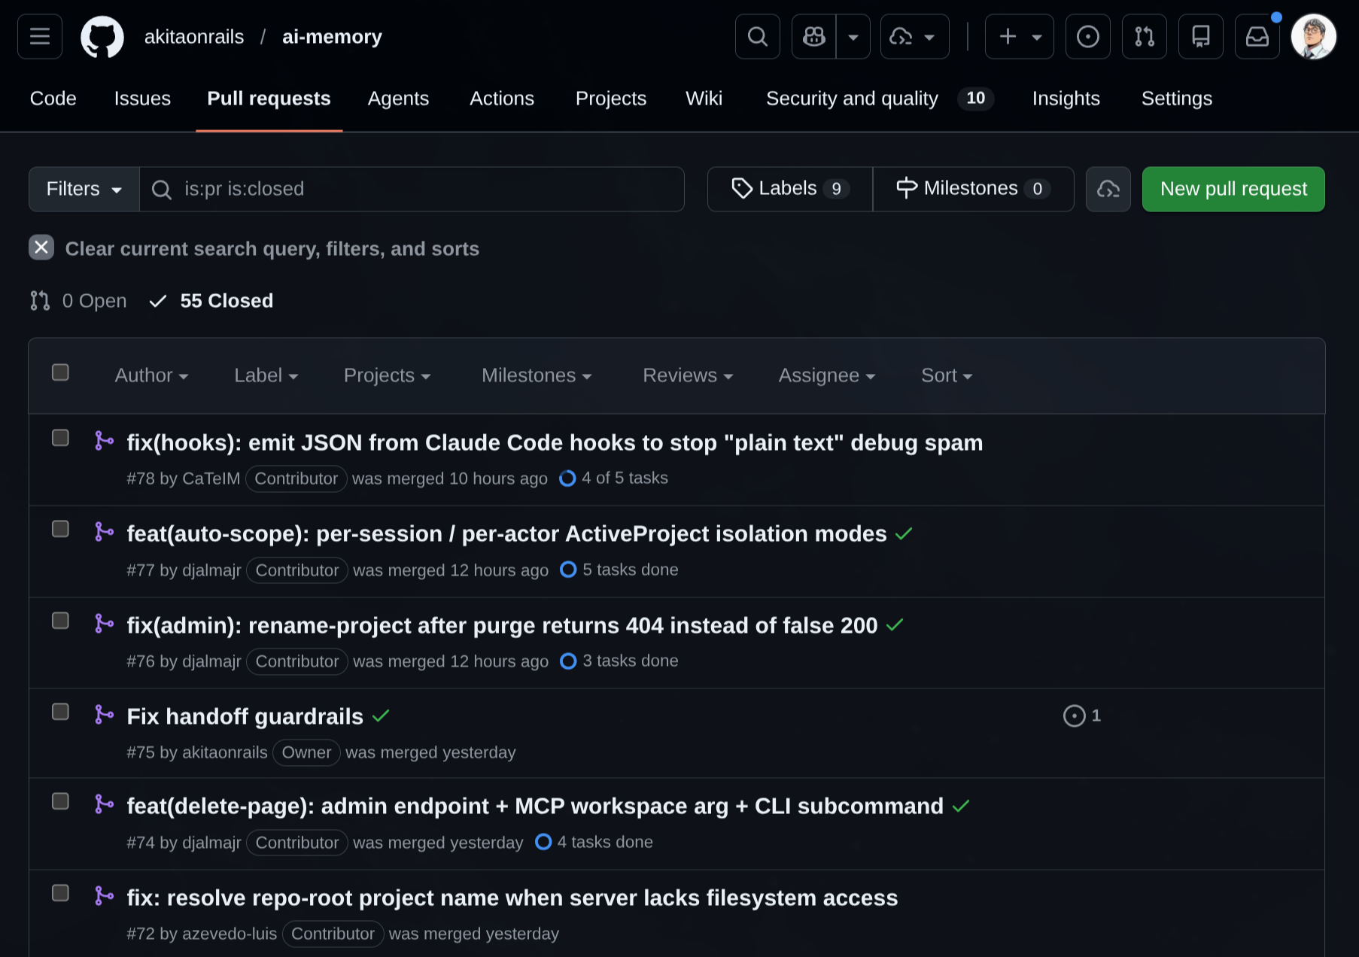View your issues icon in header
This screenshot has height=957, width=1359.
point(1088,37)
